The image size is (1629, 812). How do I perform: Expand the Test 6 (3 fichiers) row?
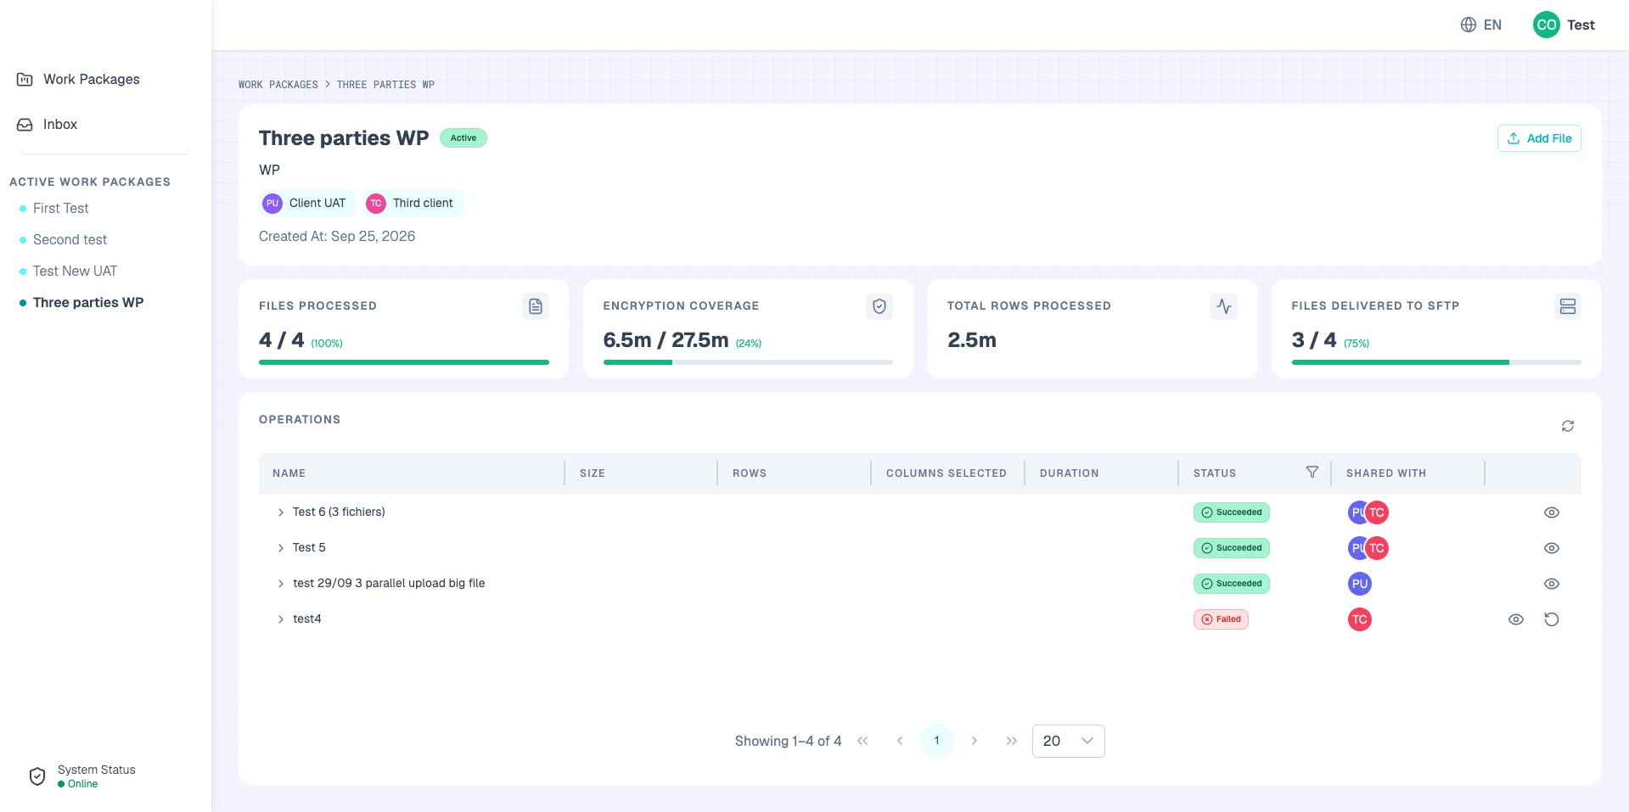pos(281,512)
